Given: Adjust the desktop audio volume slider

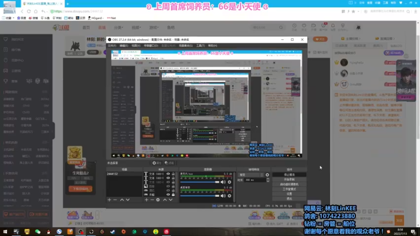Looking at the screenshot, I should (200, 196).
